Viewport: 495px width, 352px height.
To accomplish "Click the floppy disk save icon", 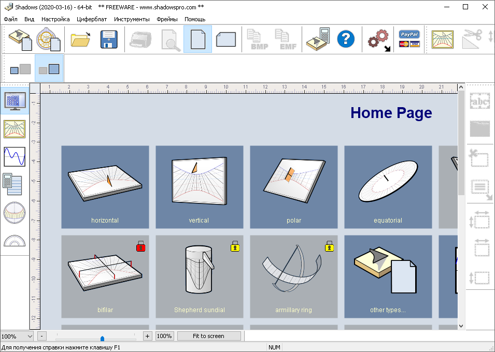I will click(110, 39).
